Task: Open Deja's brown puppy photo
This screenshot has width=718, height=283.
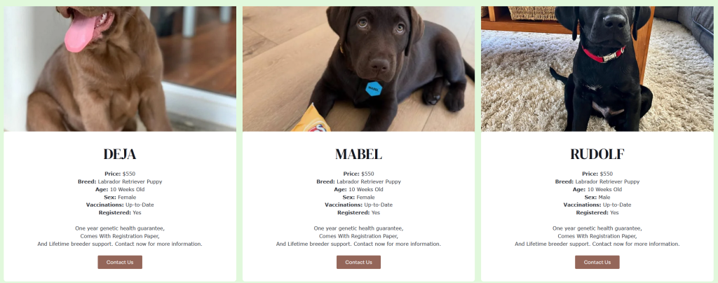Action: (x=120, y=69)
